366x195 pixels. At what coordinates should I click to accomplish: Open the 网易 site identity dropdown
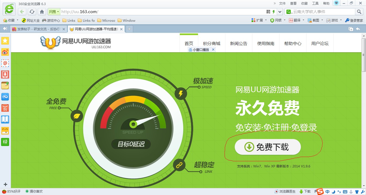[x=54, y=12]
